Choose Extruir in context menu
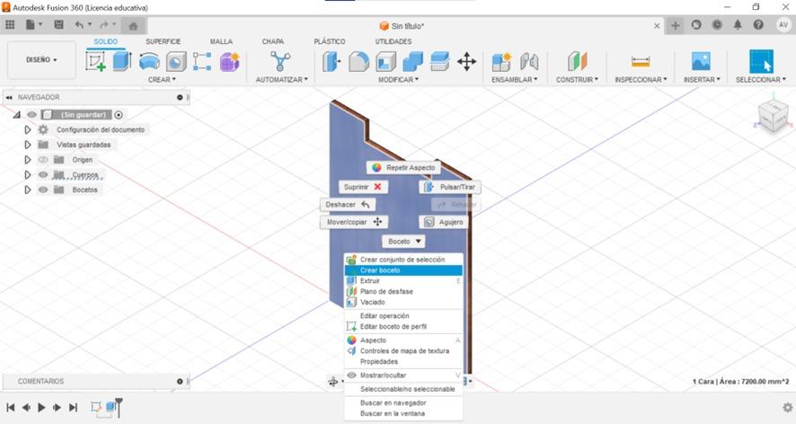796x424 pixels. tap(403, 281)
